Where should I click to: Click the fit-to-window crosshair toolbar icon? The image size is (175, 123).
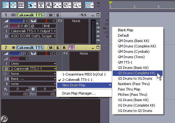click(x=13, y=5)
